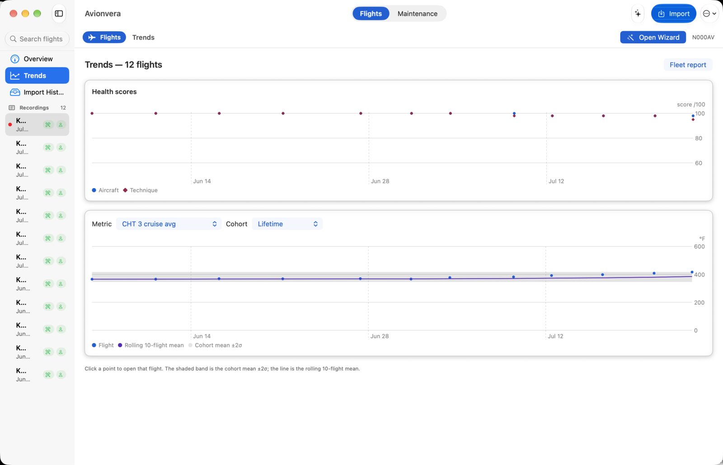Click the blue Aircraft legend dot
This screenshot has width=723, height=465.
(94, 190)
